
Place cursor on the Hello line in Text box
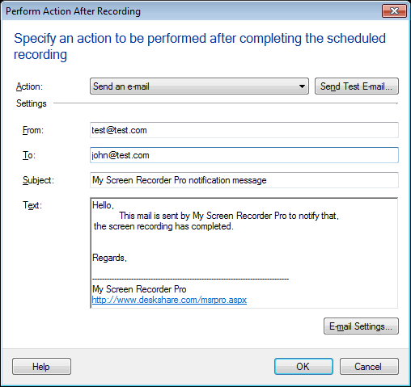[104, 205]
